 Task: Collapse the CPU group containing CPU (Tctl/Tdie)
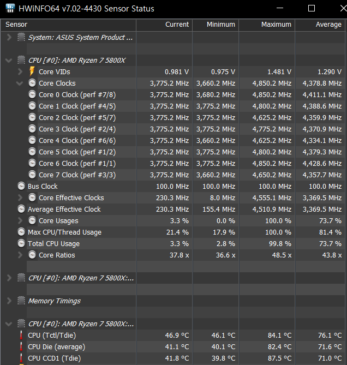pos(9,324)
